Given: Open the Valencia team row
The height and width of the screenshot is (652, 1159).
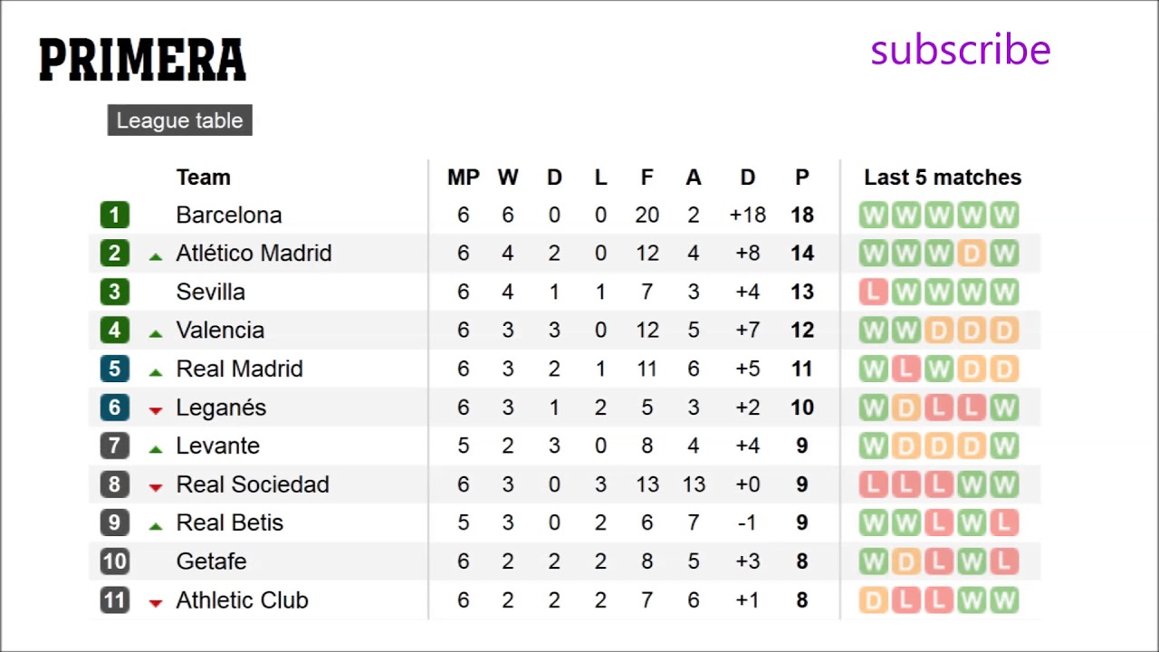Looking at the screenshot, I should [220, 331].
